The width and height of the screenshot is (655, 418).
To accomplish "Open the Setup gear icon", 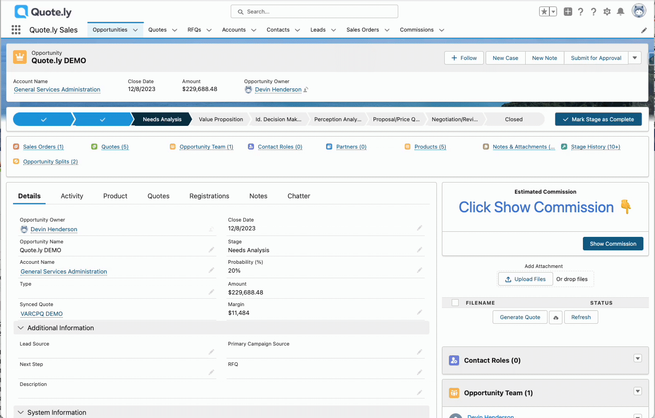I will coord(607,12).
